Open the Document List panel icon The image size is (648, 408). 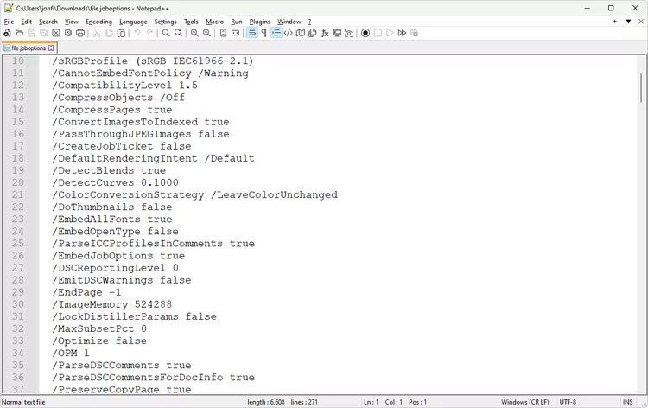(x=313, y=33)
